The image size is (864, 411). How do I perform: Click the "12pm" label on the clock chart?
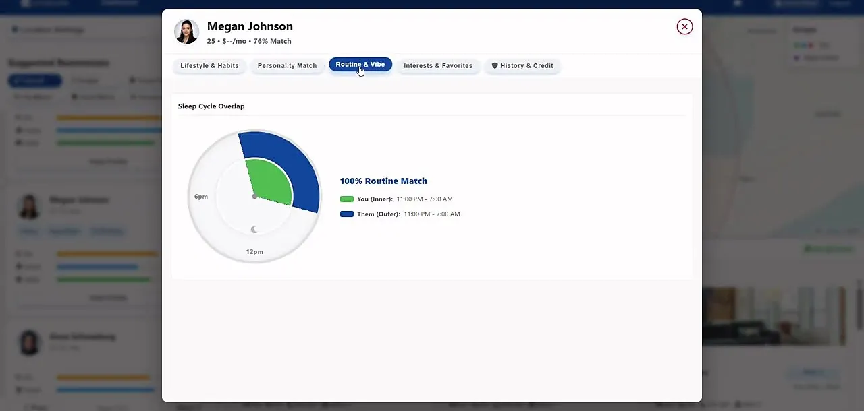254,252
